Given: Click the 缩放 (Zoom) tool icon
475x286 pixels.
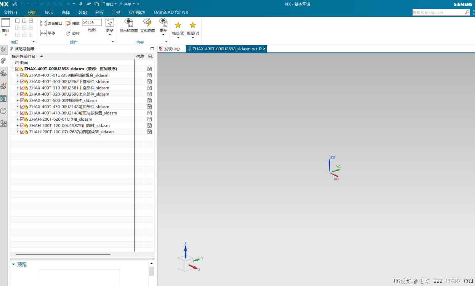Looking at the screenshot, I should [x=68, y=23].
